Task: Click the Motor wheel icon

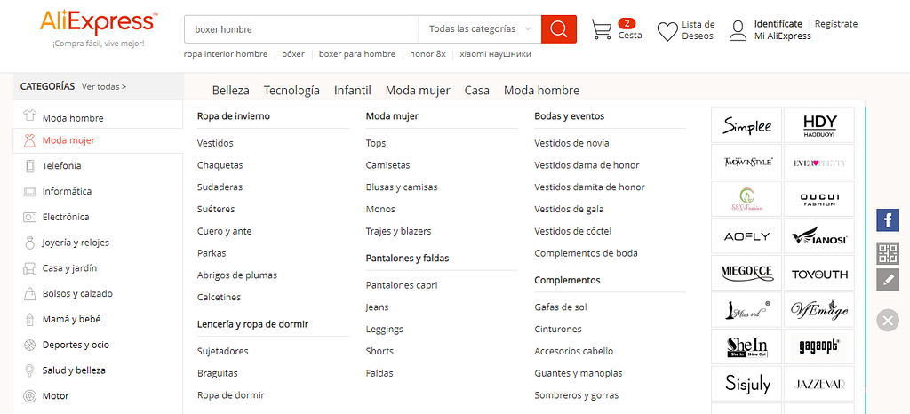Action: [x=29, y=396]
